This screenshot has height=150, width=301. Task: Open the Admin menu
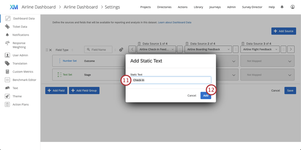pos(231,7)
